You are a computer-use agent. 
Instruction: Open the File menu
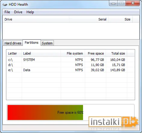(x=7, y=12)
